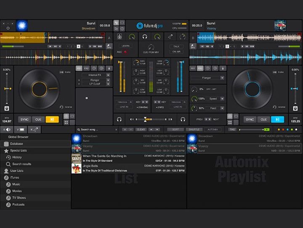Enable AUTOMIX in the browser toolbar
The width and height of the screenshot is (303, 228).
pos(213,129)
